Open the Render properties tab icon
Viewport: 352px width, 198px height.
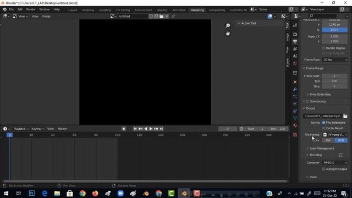tap(295, 34)
